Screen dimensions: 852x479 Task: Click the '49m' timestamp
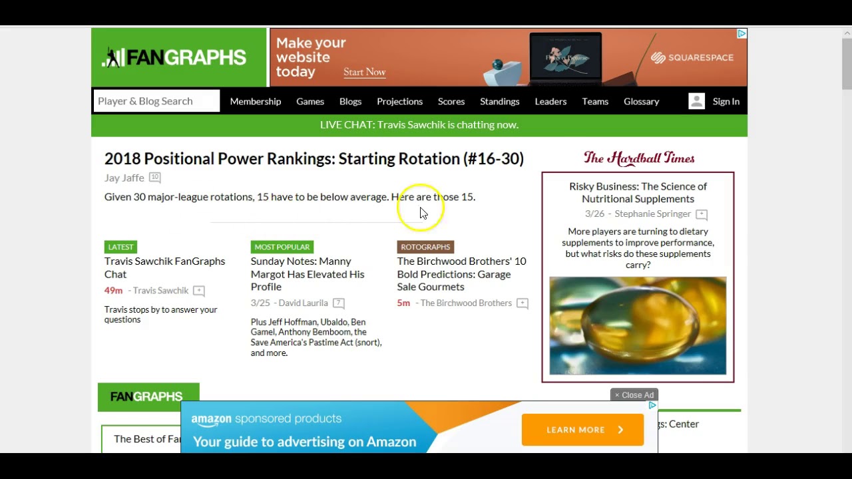113,291
